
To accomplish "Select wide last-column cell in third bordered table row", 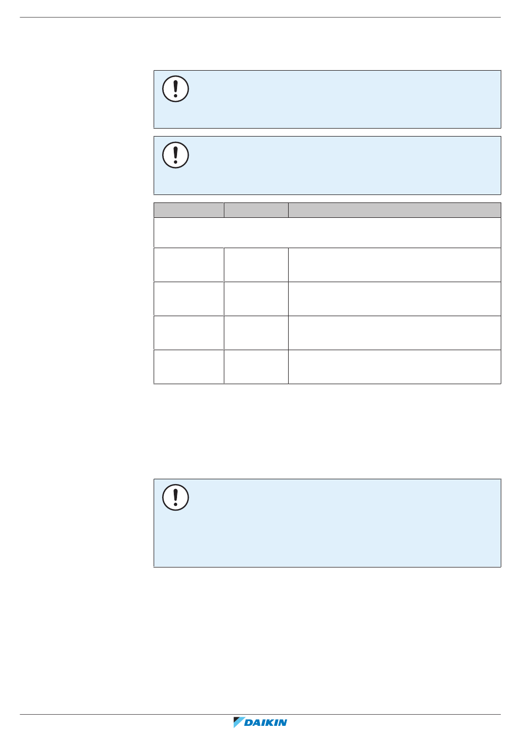I will [x=394, y=333].
